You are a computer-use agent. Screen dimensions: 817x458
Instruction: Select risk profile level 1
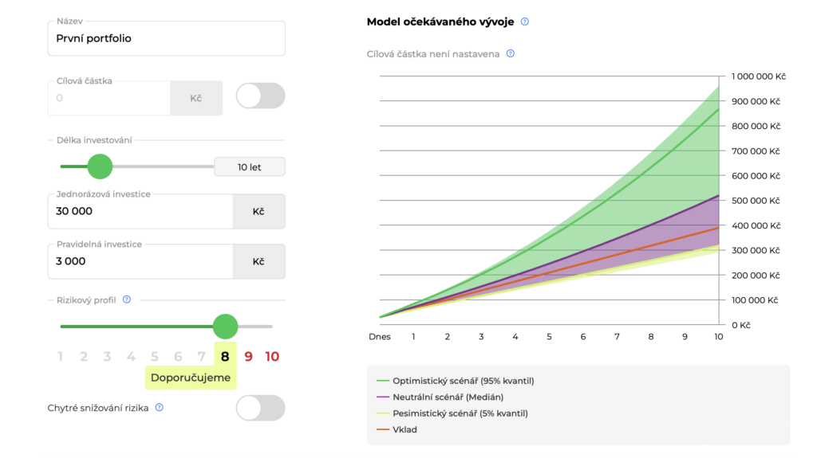click(60, 357)
